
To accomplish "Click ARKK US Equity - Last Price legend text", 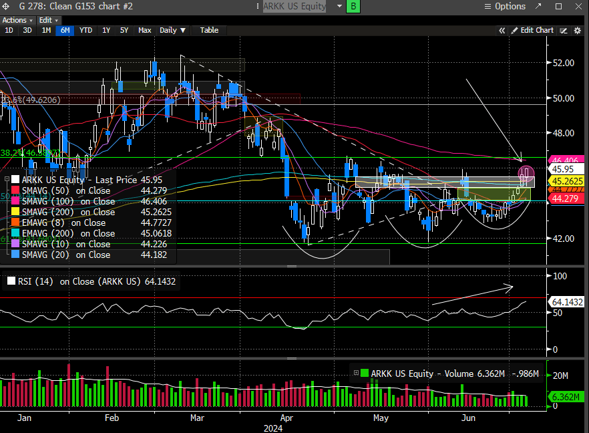I will click(x=79, y=180).
